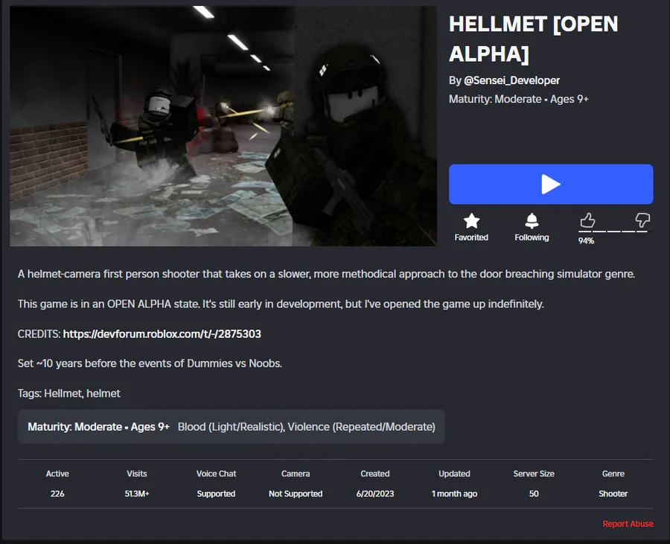670x544 pixels.
Task: Click the HELLMET [OPEN ALPHA] title
Action: [x=533, y=39]
